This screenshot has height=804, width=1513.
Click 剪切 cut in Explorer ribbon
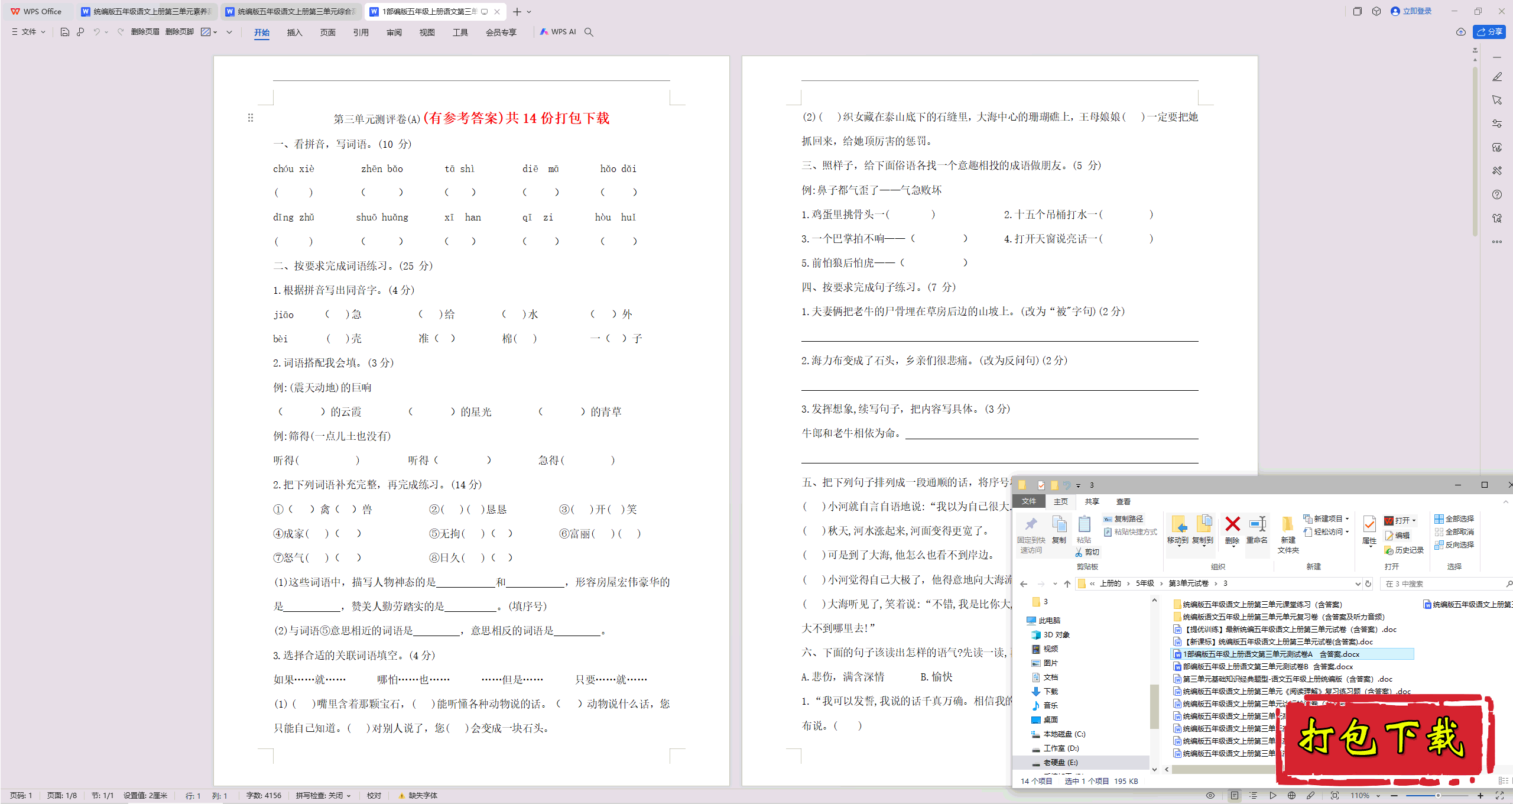1087,552
